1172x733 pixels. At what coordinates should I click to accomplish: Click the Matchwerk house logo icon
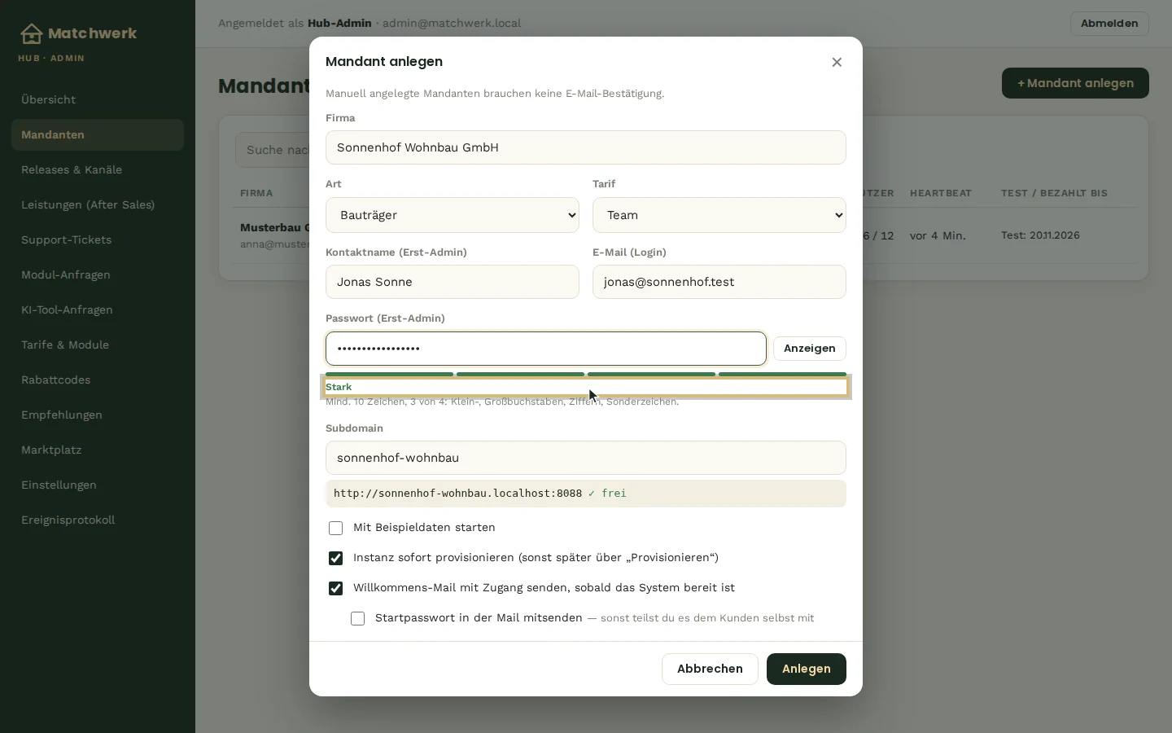coord(31,33)
